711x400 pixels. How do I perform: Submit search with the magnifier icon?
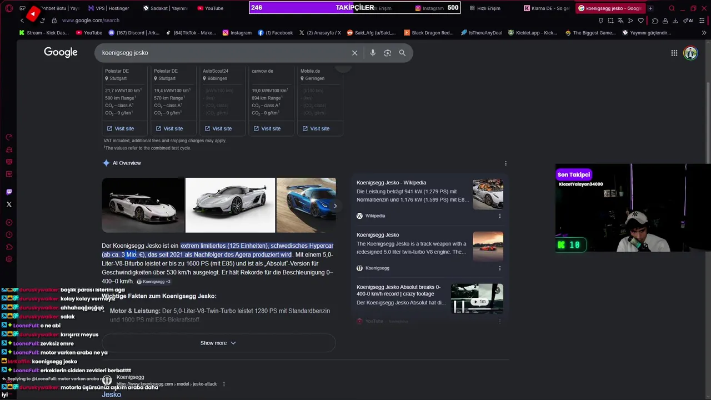pyautogui.click(x=402, y=53)
